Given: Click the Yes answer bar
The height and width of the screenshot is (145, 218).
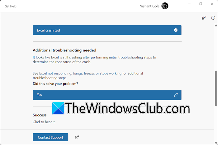Looking at the screenshot, I should click(107, 95).
